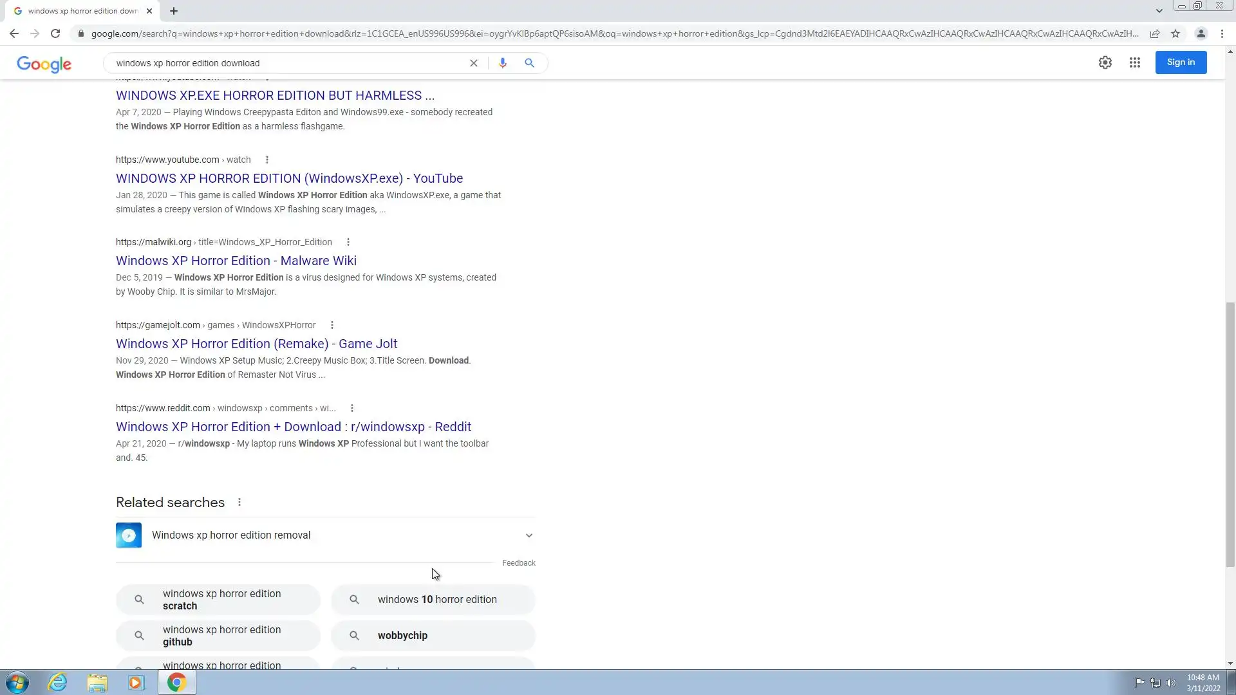Open the Google apps grid
Image resolution: width=1236 pixels, height=695 pixels.
tap(1134, 62)
